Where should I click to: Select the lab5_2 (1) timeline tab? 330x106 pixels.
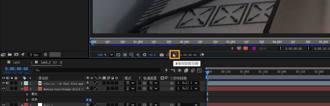click(x=49, y=62)
